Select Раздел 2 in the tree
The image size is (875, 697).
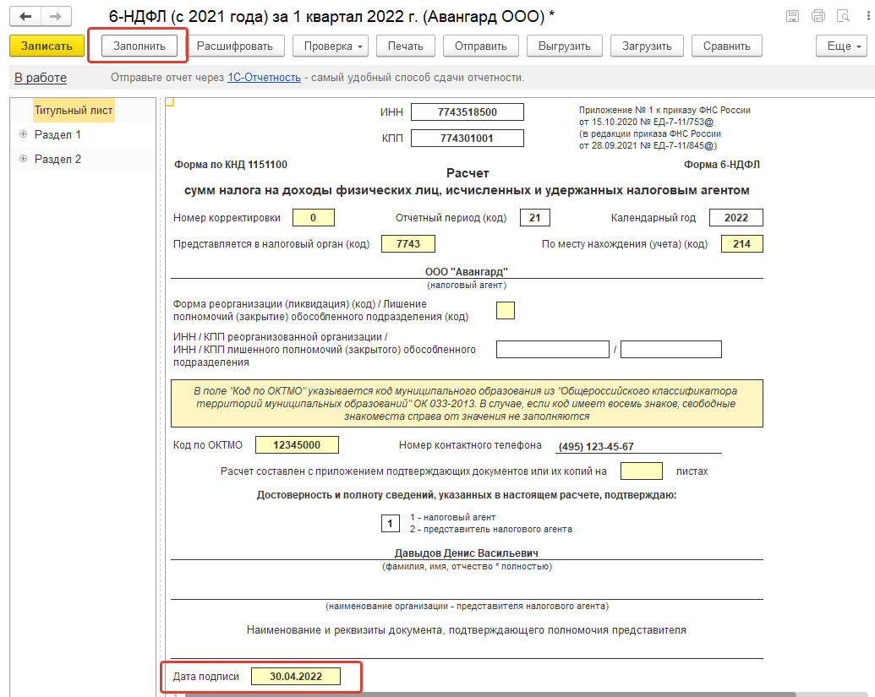point(57,159)
